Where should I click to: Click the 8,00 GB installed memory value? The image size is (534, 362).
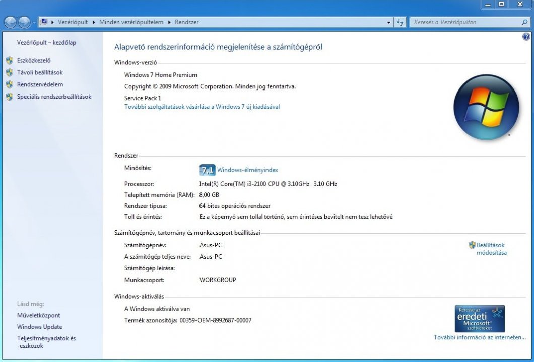point(209,195)
